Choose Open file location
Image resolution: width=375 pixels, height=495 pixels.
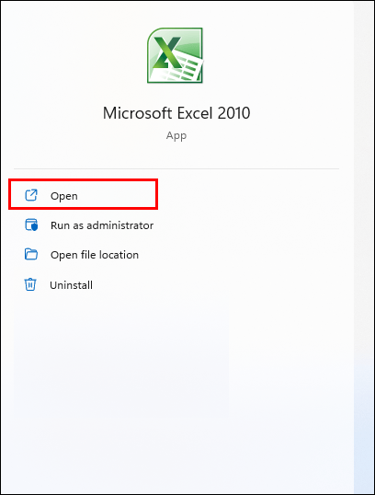point(95,255)
